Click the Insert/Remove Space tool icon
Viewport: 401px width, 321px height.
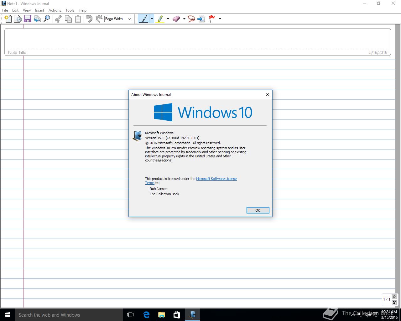click(201, 19)
